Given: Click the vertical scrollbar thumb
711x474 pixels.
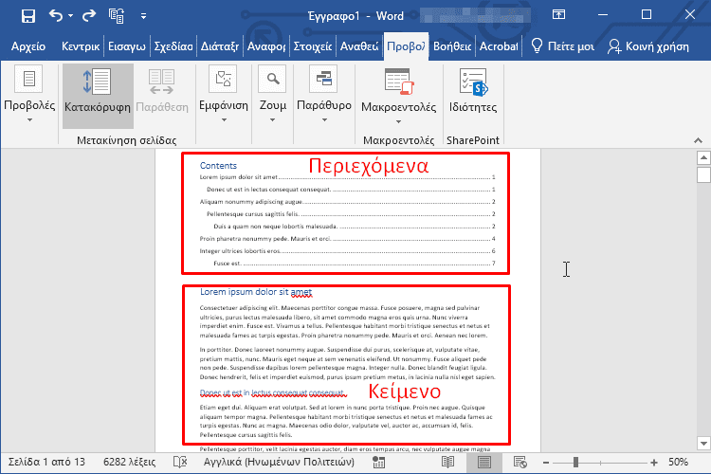Looking at the screenshot, I should click(x=703, y=174).
